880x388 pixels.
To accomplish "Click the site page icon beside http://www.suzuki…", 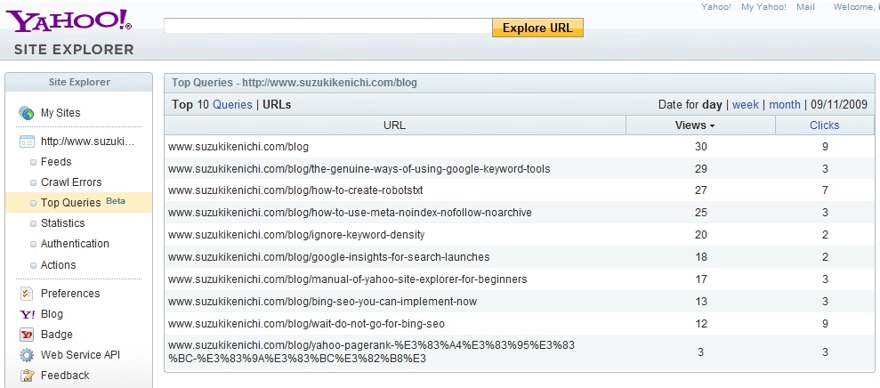I will click(x=27, y=141).
